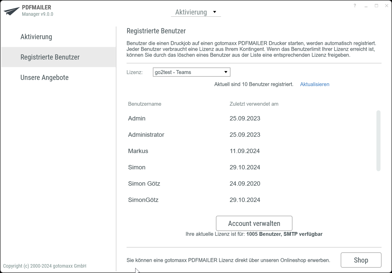Image resolution: width=392 pixels, height=273 pixels.
Task: Select the SimonGötz user row
Action: pyautogui.click(x=251, y=200)
